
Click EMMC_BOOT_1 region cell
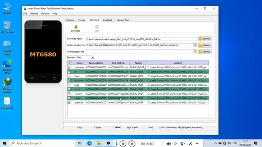[x=138, y=67]
